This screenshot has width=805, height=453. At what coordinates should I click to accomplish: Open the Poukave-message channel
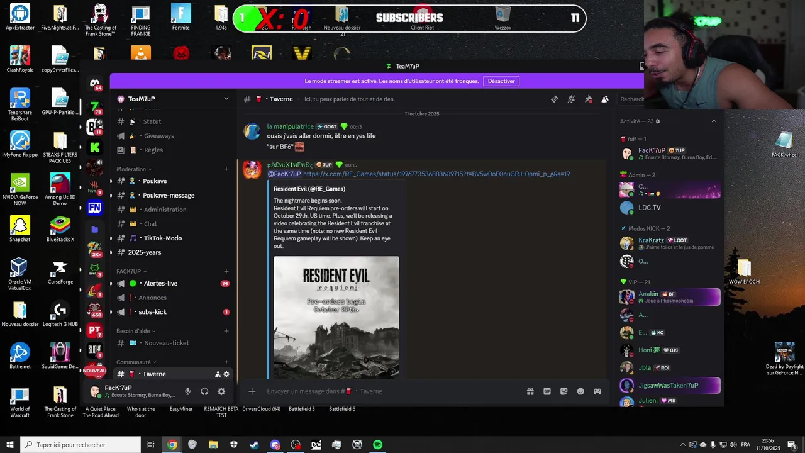click(x=172, y=196)
